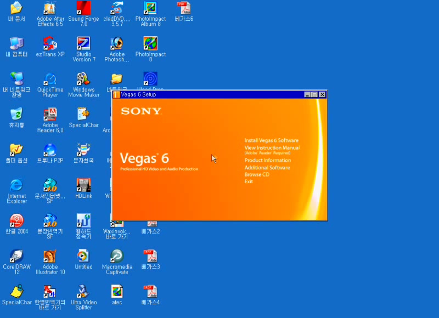Open the 베가스6 PDF file
This screenshot has height=318, width=439.
[x=184, y=8]
